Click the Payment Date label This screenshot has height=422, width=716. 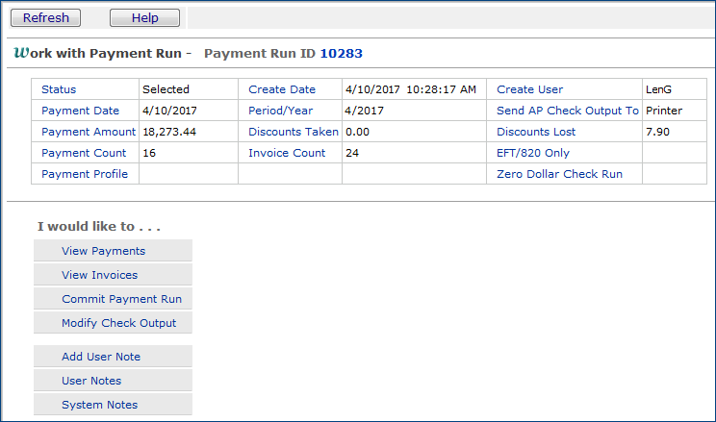point(80,111)
